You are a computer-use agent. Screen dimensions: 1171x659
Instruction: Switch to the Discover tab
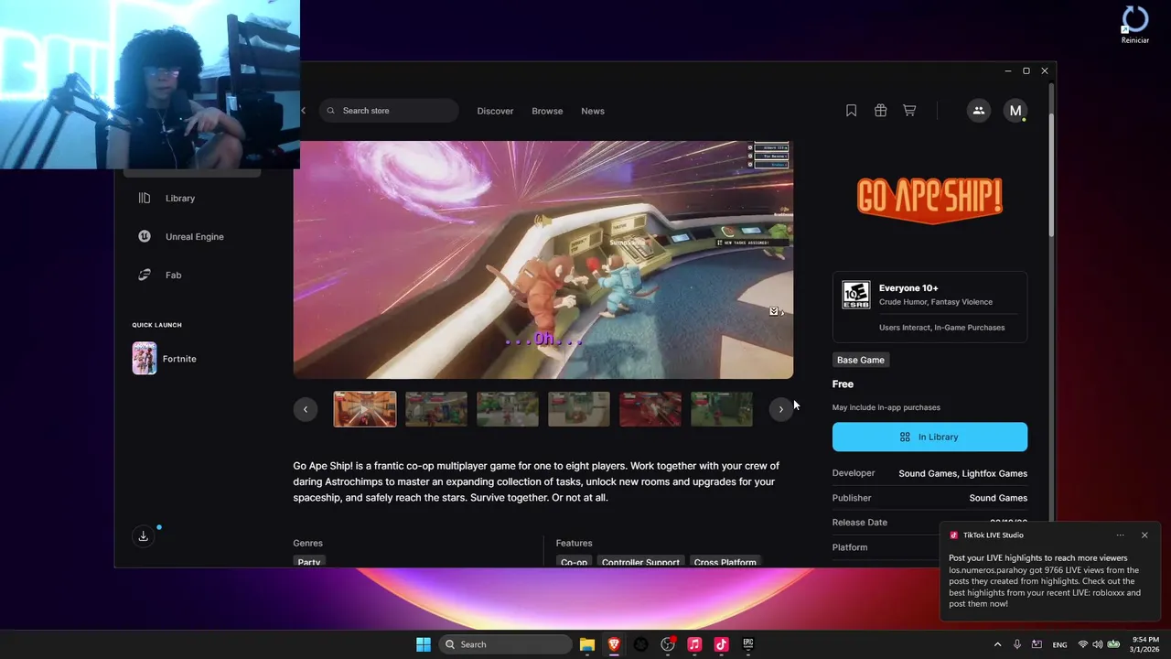pos(495,111)
